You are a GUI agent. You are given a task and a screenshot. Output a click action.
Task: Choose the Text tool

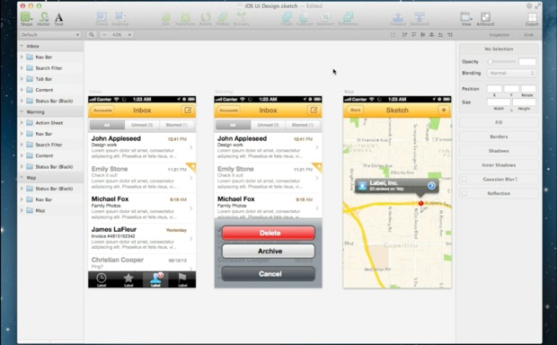pyautogui.click(x=59, y=19)
